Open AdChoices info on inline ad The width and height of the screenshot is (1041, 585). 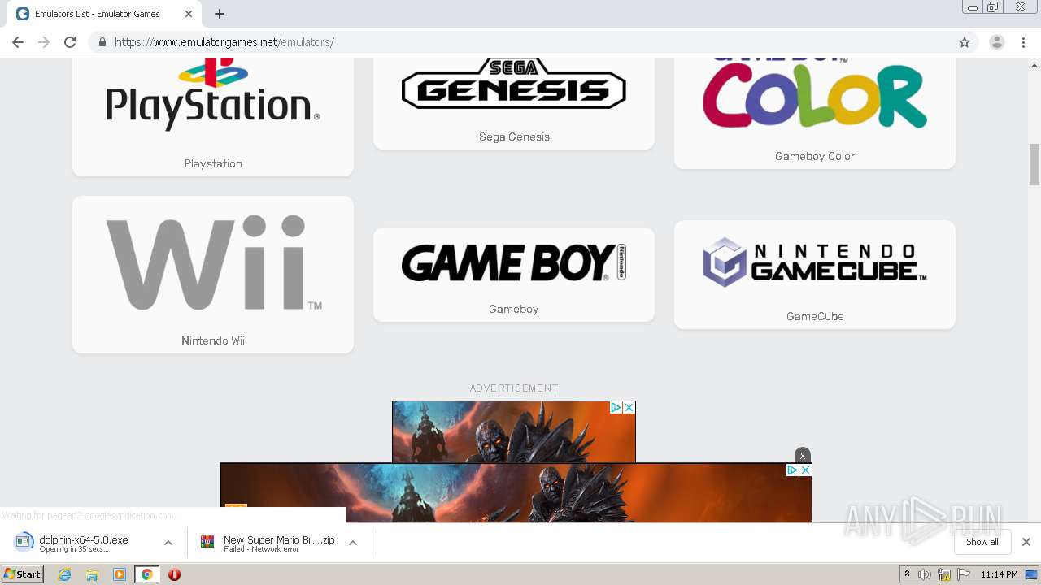pyautogui.click(x=616, y=408)
